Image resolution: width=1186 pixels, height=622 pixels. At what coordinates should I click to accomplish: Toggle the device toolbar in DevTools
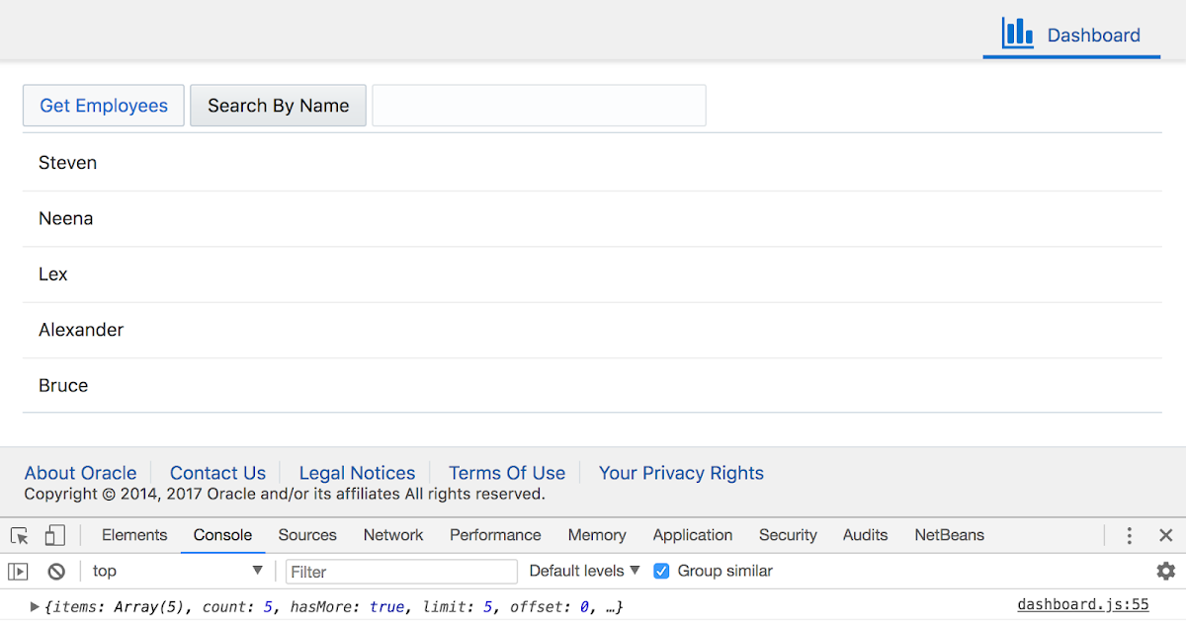(x=54, y=534)
